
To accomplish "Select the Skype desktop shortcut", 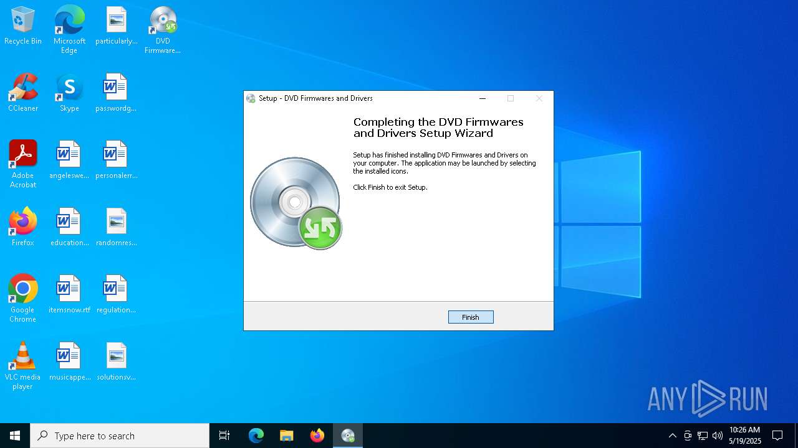I will (69, 94).
